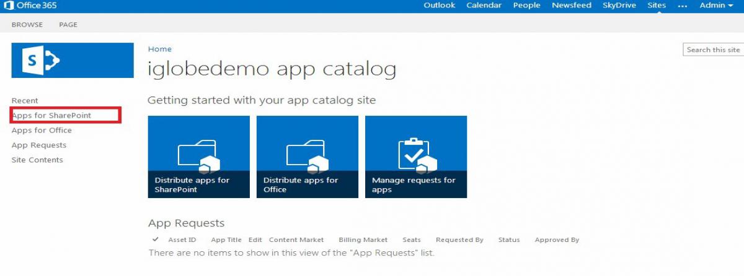The width and height of the screenshot is (744, 276).
Task: Sort by Approved By column
Action: pyautogui.click(x=557, y=239)
